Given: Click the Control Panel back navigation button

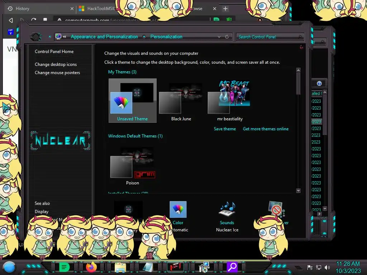Looking at the screenshot, I should click(36, 37).
